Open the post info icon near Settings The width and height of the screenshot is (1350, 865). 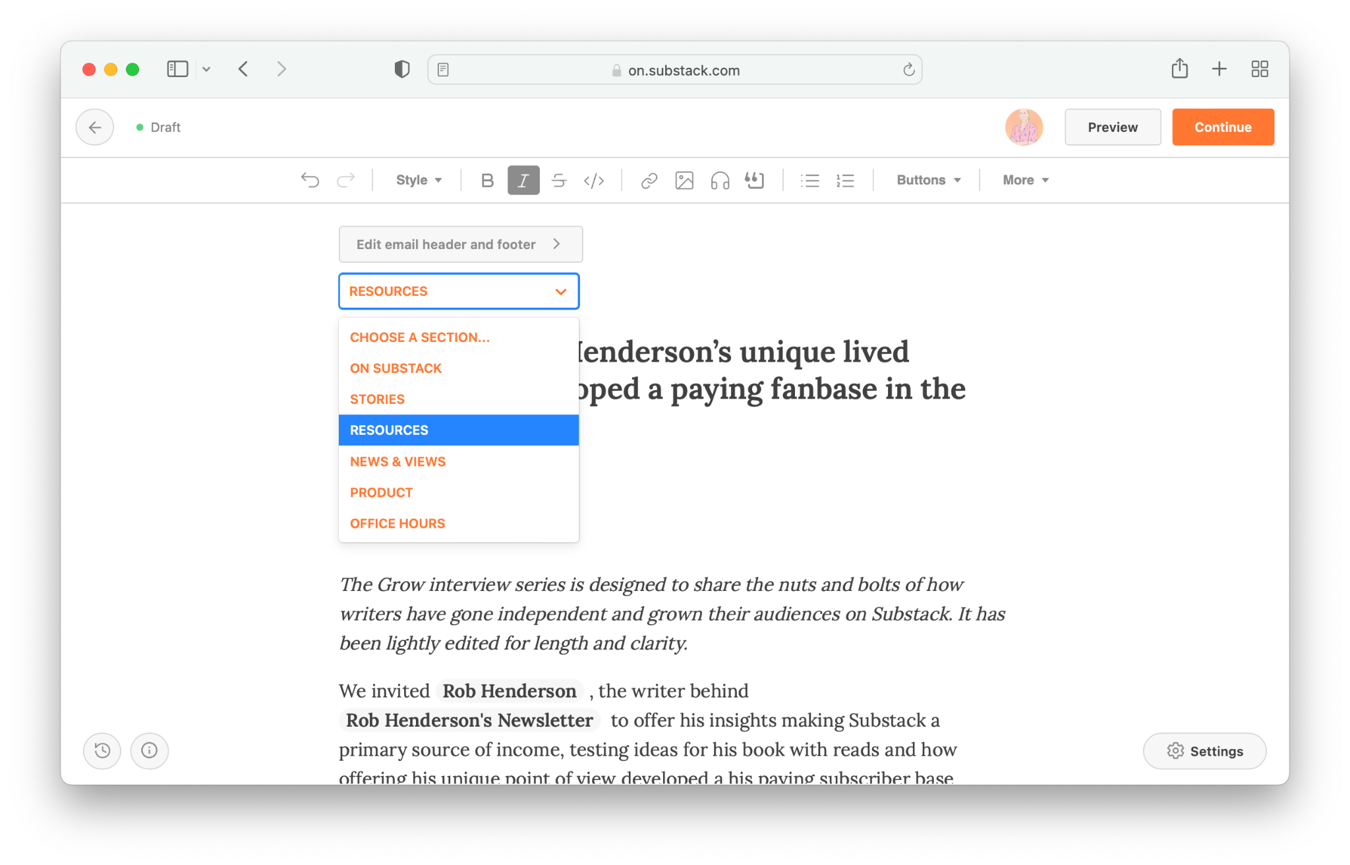tap(150, 750)
